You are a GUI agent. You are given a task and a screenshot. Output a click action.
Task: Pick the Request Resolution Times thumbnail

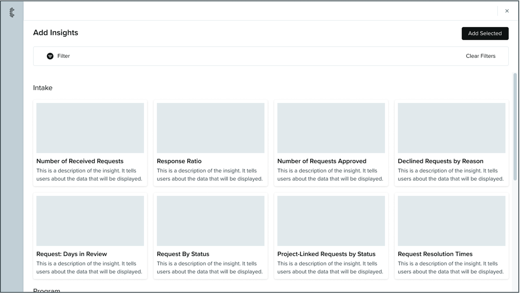pos(451,221)
